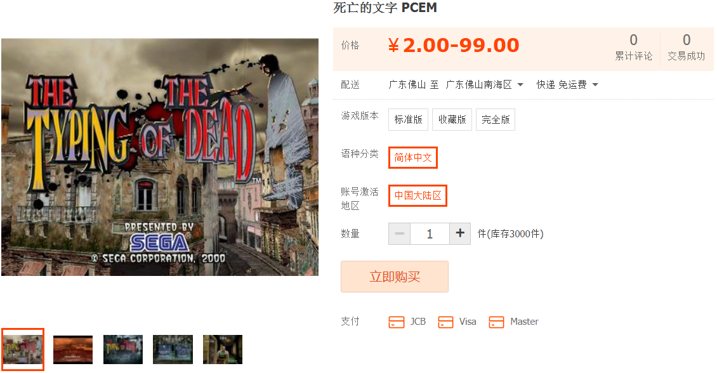
Task: Select the first title screen thumbnail
Action: pos(23,350)
